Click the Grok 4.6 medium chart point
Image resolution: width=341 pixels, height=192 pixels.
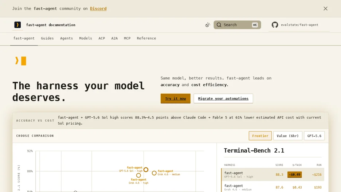pyautogui.click(x=154, y=173)
